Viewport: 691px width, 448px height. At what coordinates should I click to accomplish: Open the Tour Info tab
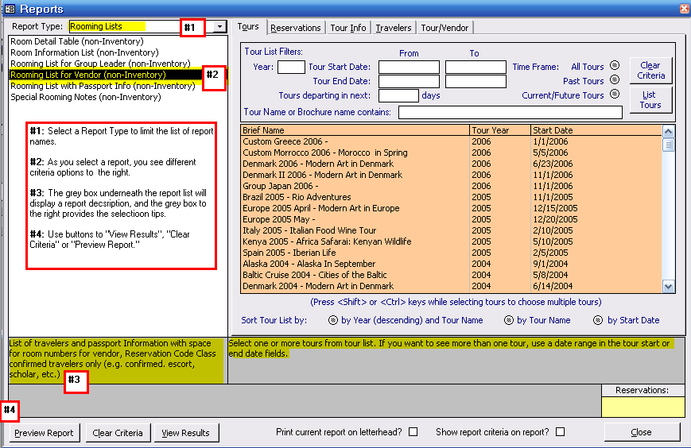(348, 28)
